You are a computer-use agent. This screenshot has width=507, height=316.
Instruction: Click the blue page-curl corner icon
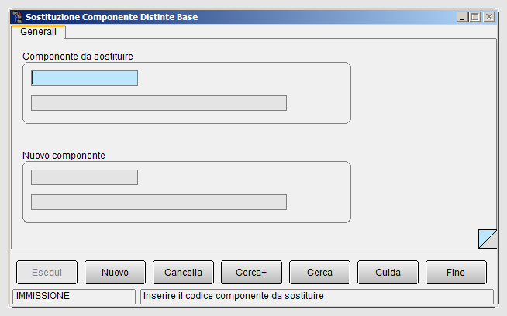tap(488, 239)
